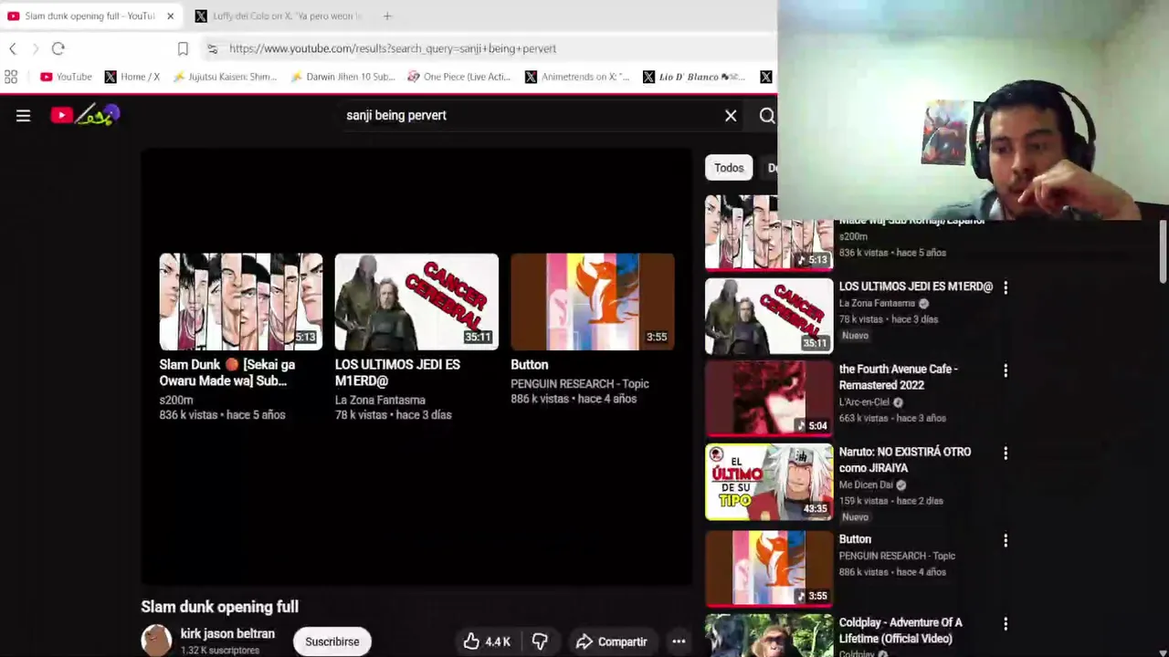The height and width of the screenshot is (657, 1169).
Task: Open L'Arc-en-Ciel channel name
Action: coord(864,402)
